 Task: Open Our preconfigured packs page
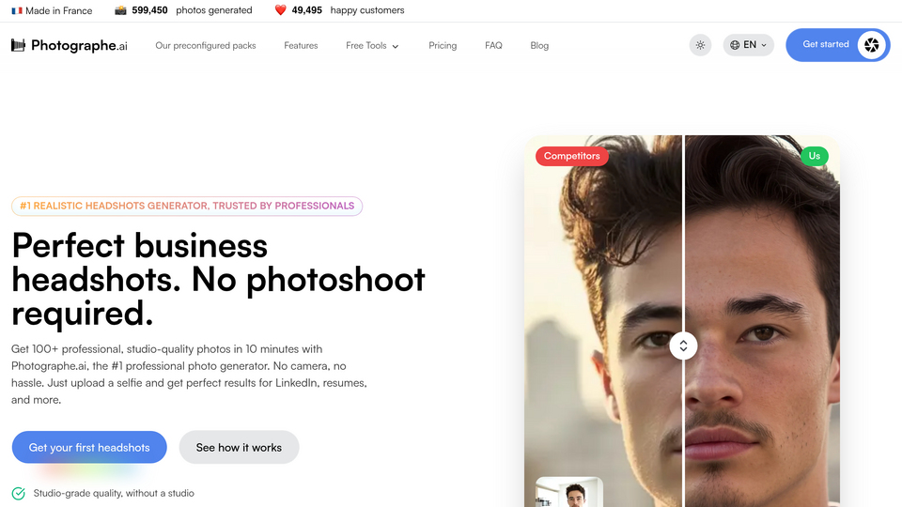tap(206, 45)
